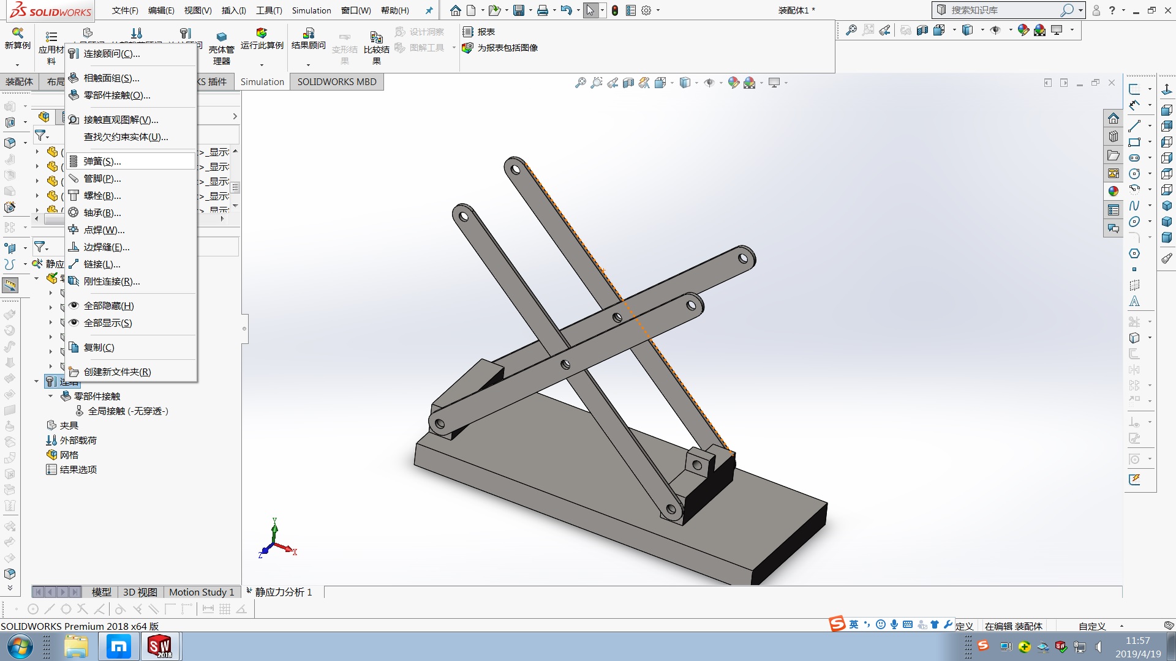Choose Spring from the connections menu
This screenshot has height=661, width=1176.
pyautogui.click(x=102, y=162)
